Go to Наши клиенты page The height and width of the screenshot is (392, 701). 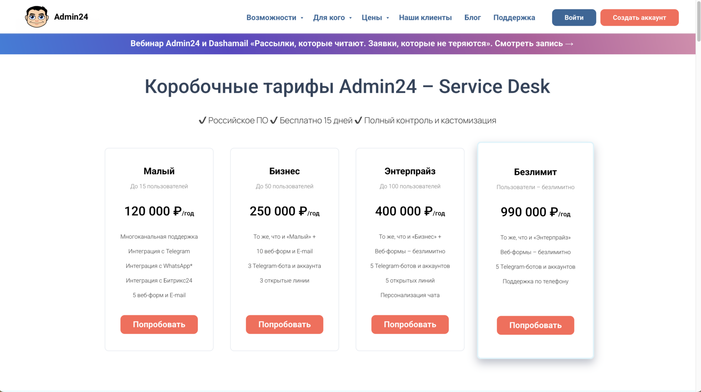pyautogui.click(x=425, y=18)
